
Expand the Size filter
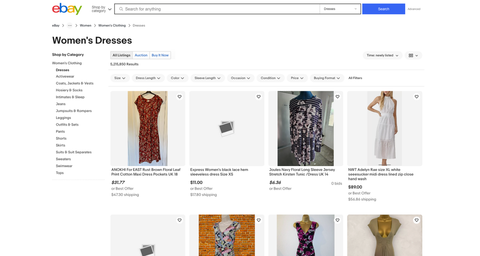(x=120, y=78)
